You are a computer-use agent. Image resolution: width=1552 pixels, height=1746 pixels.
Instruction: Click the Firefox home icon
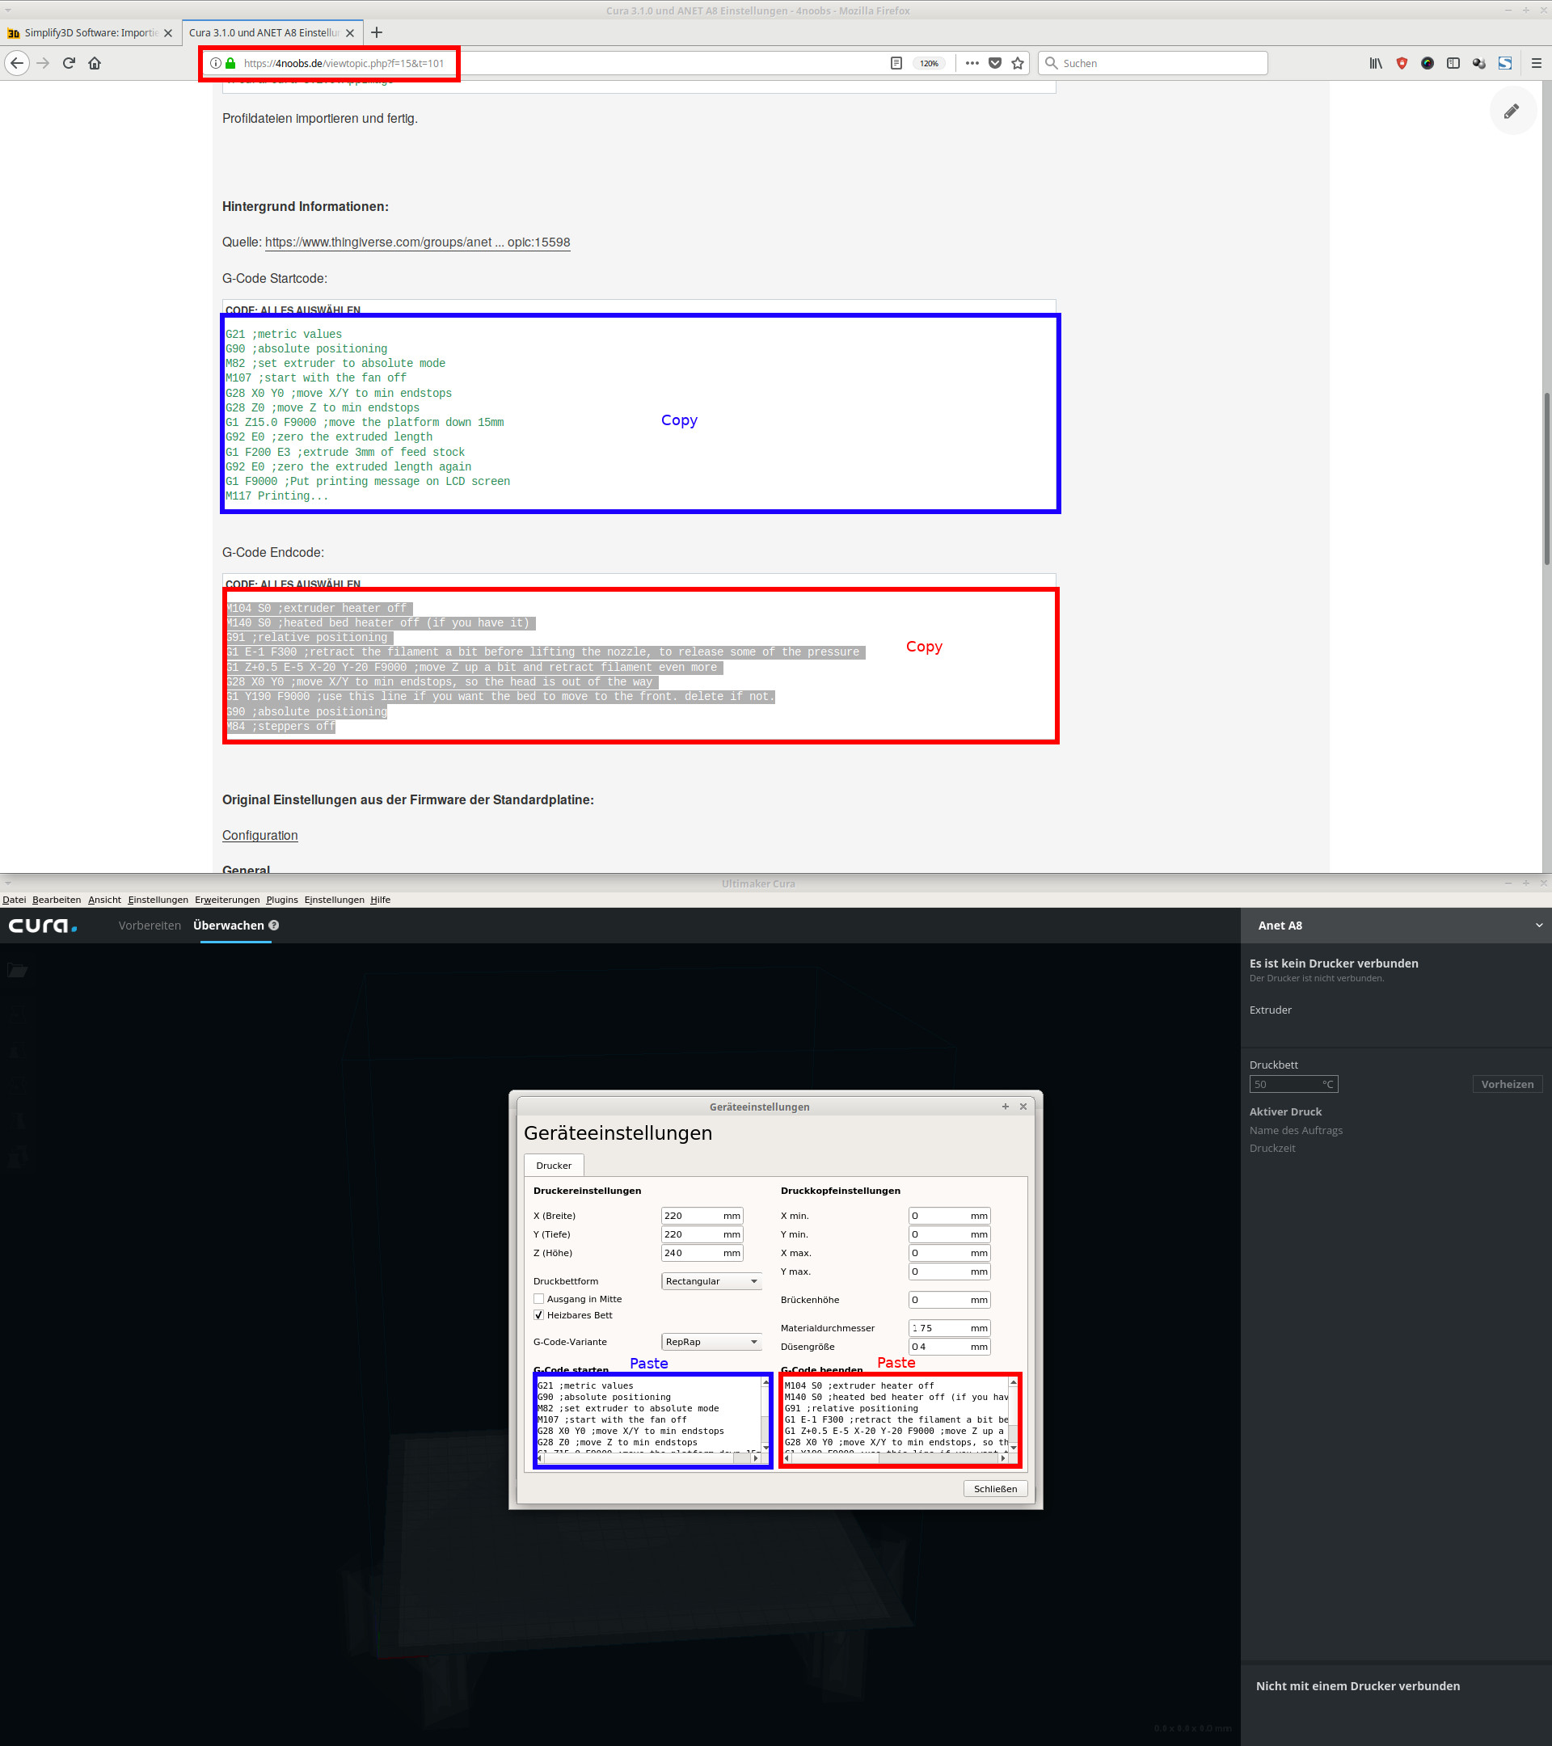(x=95, y=63)
